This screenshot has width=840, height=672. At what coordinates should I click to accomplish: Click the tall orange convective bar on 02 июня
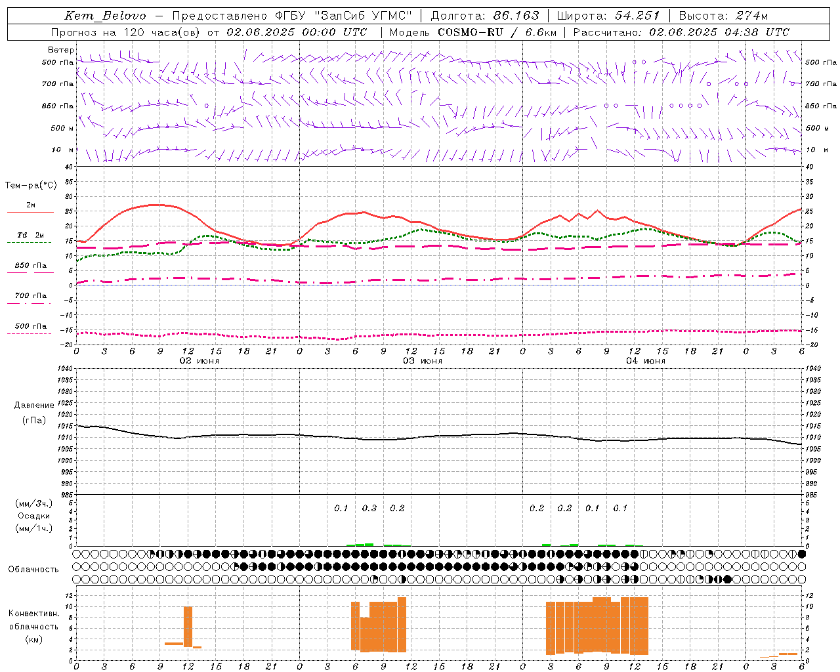click(188, 627)
